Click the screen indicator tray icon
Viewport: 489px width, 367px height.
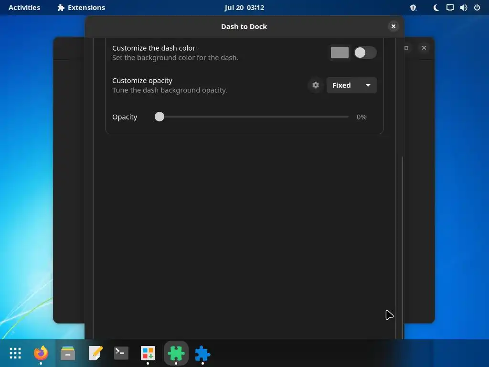(450, 8)
